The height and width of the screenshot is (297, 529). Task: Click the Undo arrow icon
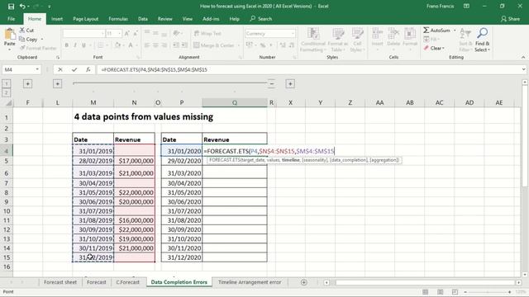coord(22,7)
